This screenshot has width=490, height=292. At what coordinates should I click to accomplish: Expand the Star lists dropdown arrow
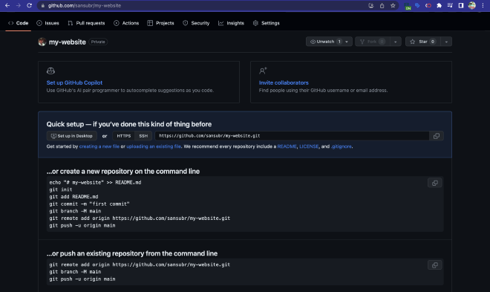coord(446,42)
